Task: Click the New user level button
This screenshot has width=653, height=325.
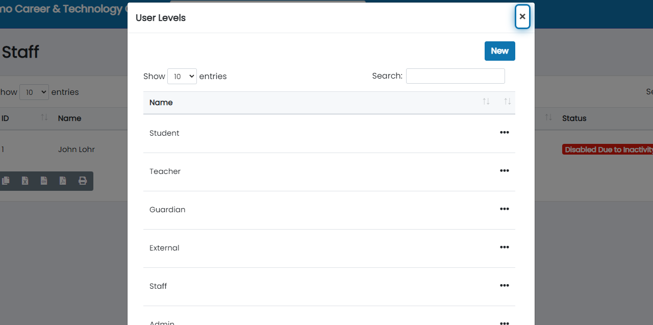Action: point(499,51)
